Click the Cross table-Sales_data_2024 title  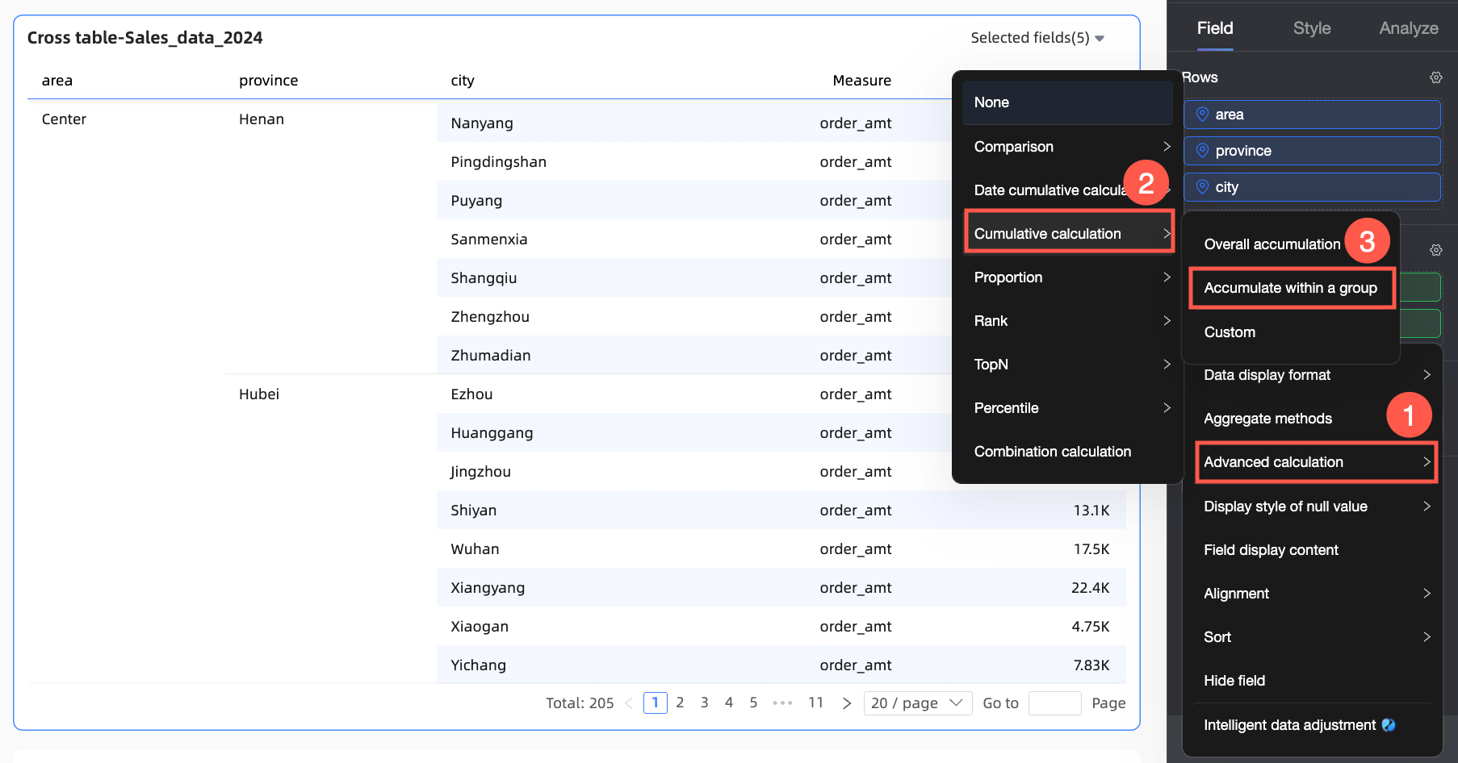[145, 38]
